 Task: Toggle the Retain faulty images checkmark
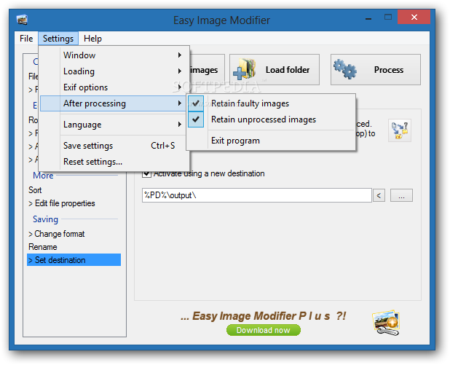coord(196,103)
